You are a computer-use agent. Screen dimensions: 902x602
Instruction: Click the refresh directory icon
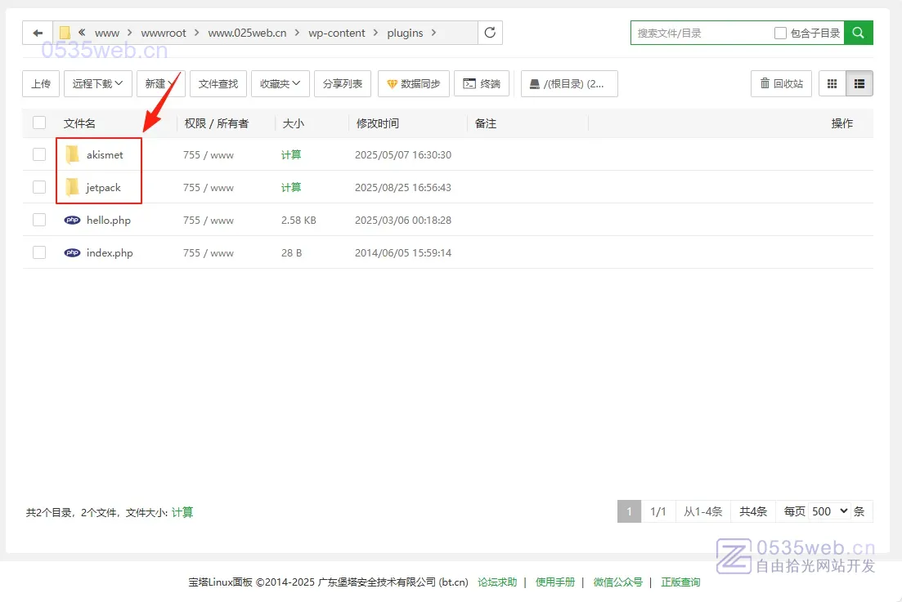490,33
